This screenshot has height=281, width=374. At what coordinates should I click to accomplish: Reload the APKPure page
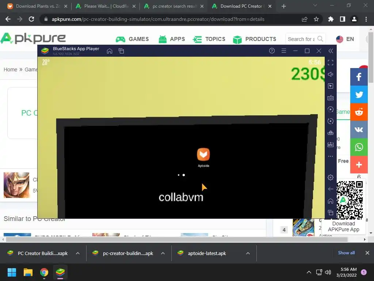tap(31, 19)
